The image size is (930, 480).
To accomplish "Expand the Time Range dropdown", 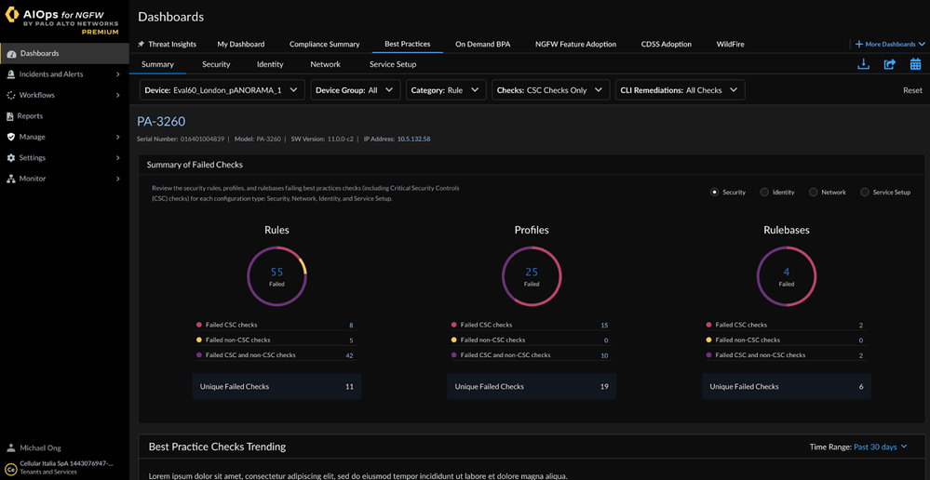I will click(881, 447).
